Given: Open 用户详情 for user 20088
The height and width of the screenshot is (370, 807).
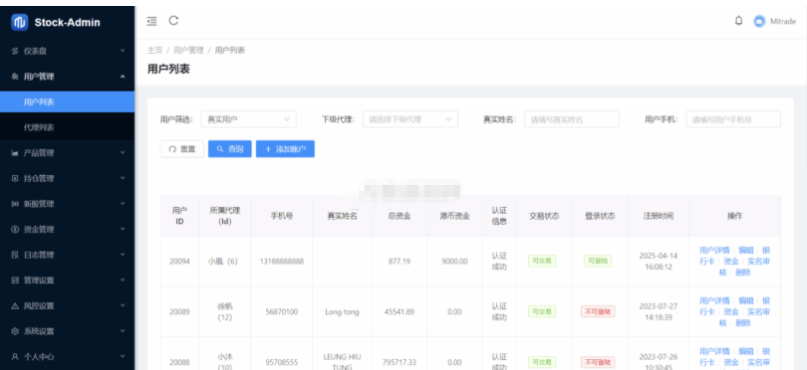Looking at the screenshot, I should (714, 351).
